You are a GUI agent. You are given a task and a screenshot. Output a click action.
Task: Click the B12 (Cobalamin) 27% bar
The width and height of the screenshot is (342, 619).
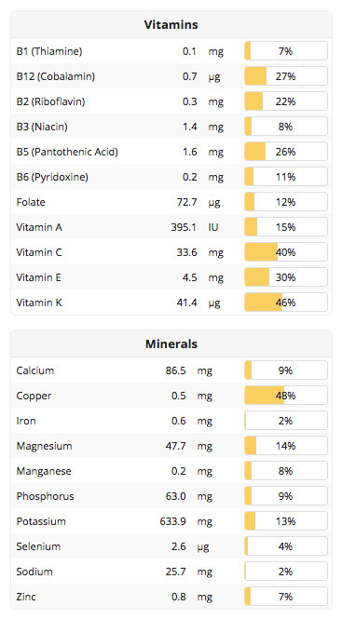click(286, 76)
